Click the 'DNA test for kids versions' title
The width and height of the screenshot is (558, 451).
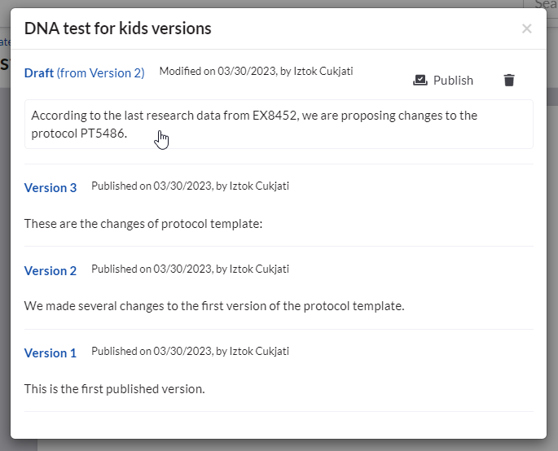[x=117, y=28]
